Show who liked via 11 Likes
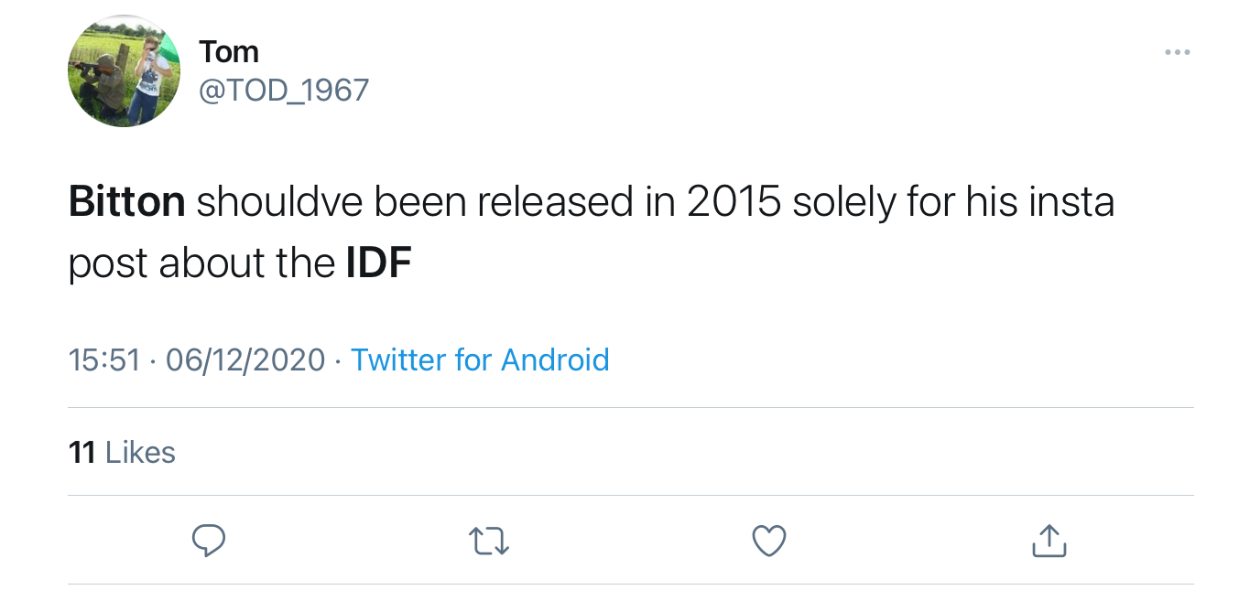Image resolution: width=1250 pixels, height=590 pixels. click(122, 452)
